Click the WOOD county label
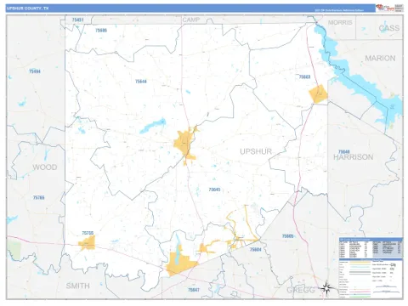This screenshot has height=306, width=408. (45, 167)
